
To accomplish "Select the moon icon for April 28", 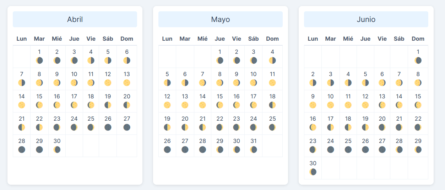I will pyautogui.click(x=22, y=150).
